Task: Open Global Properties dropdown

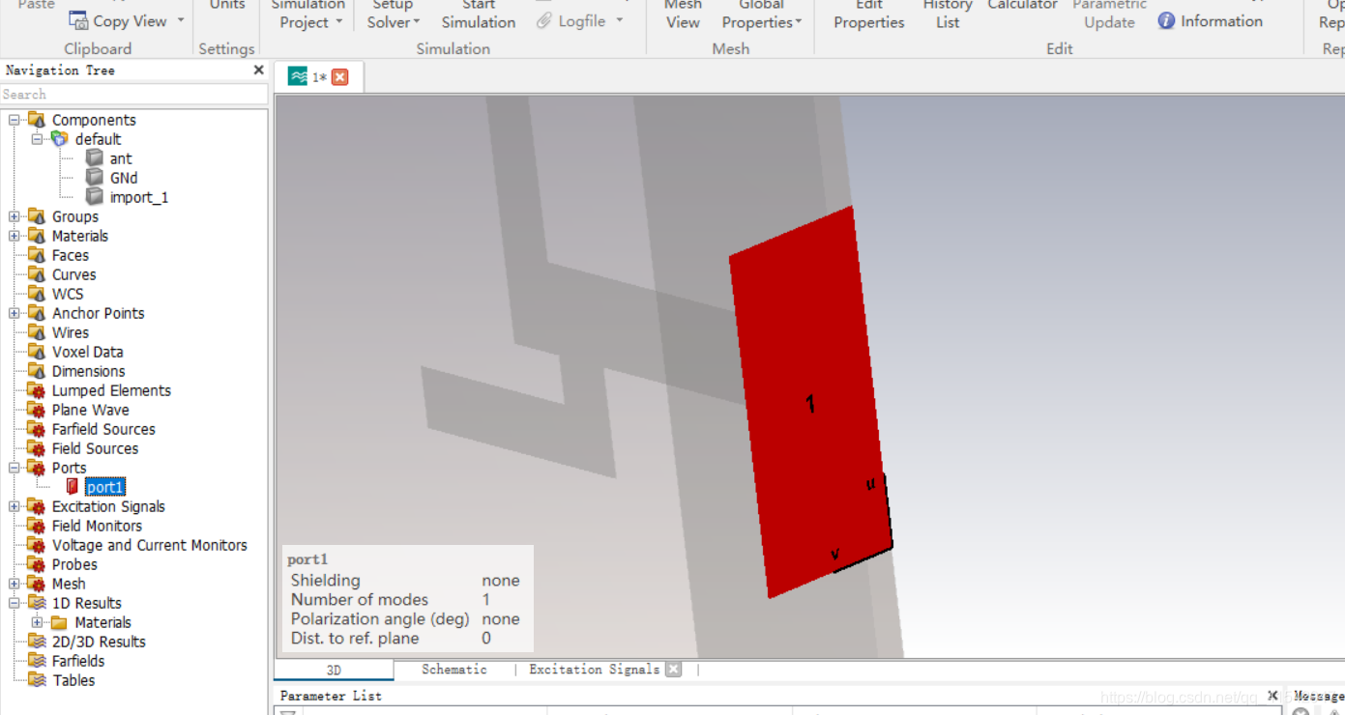Action: click(x=762, y=16)
